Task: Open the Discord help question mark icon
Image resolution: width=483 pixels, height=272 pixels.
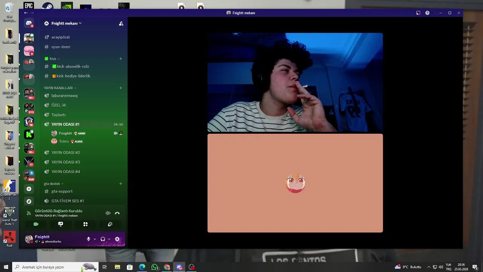Action: point(427,13)
